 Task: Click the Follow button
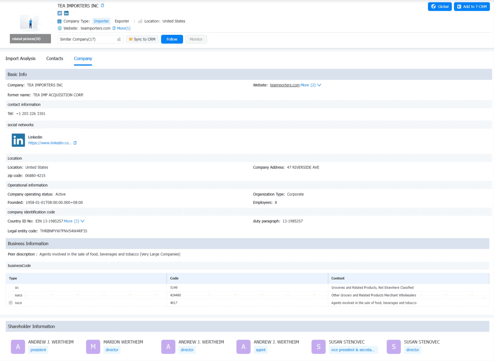pos(172,39)
